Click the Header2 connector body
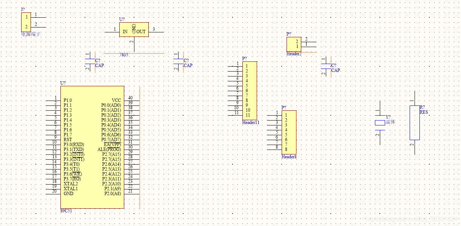 point(293,44)
